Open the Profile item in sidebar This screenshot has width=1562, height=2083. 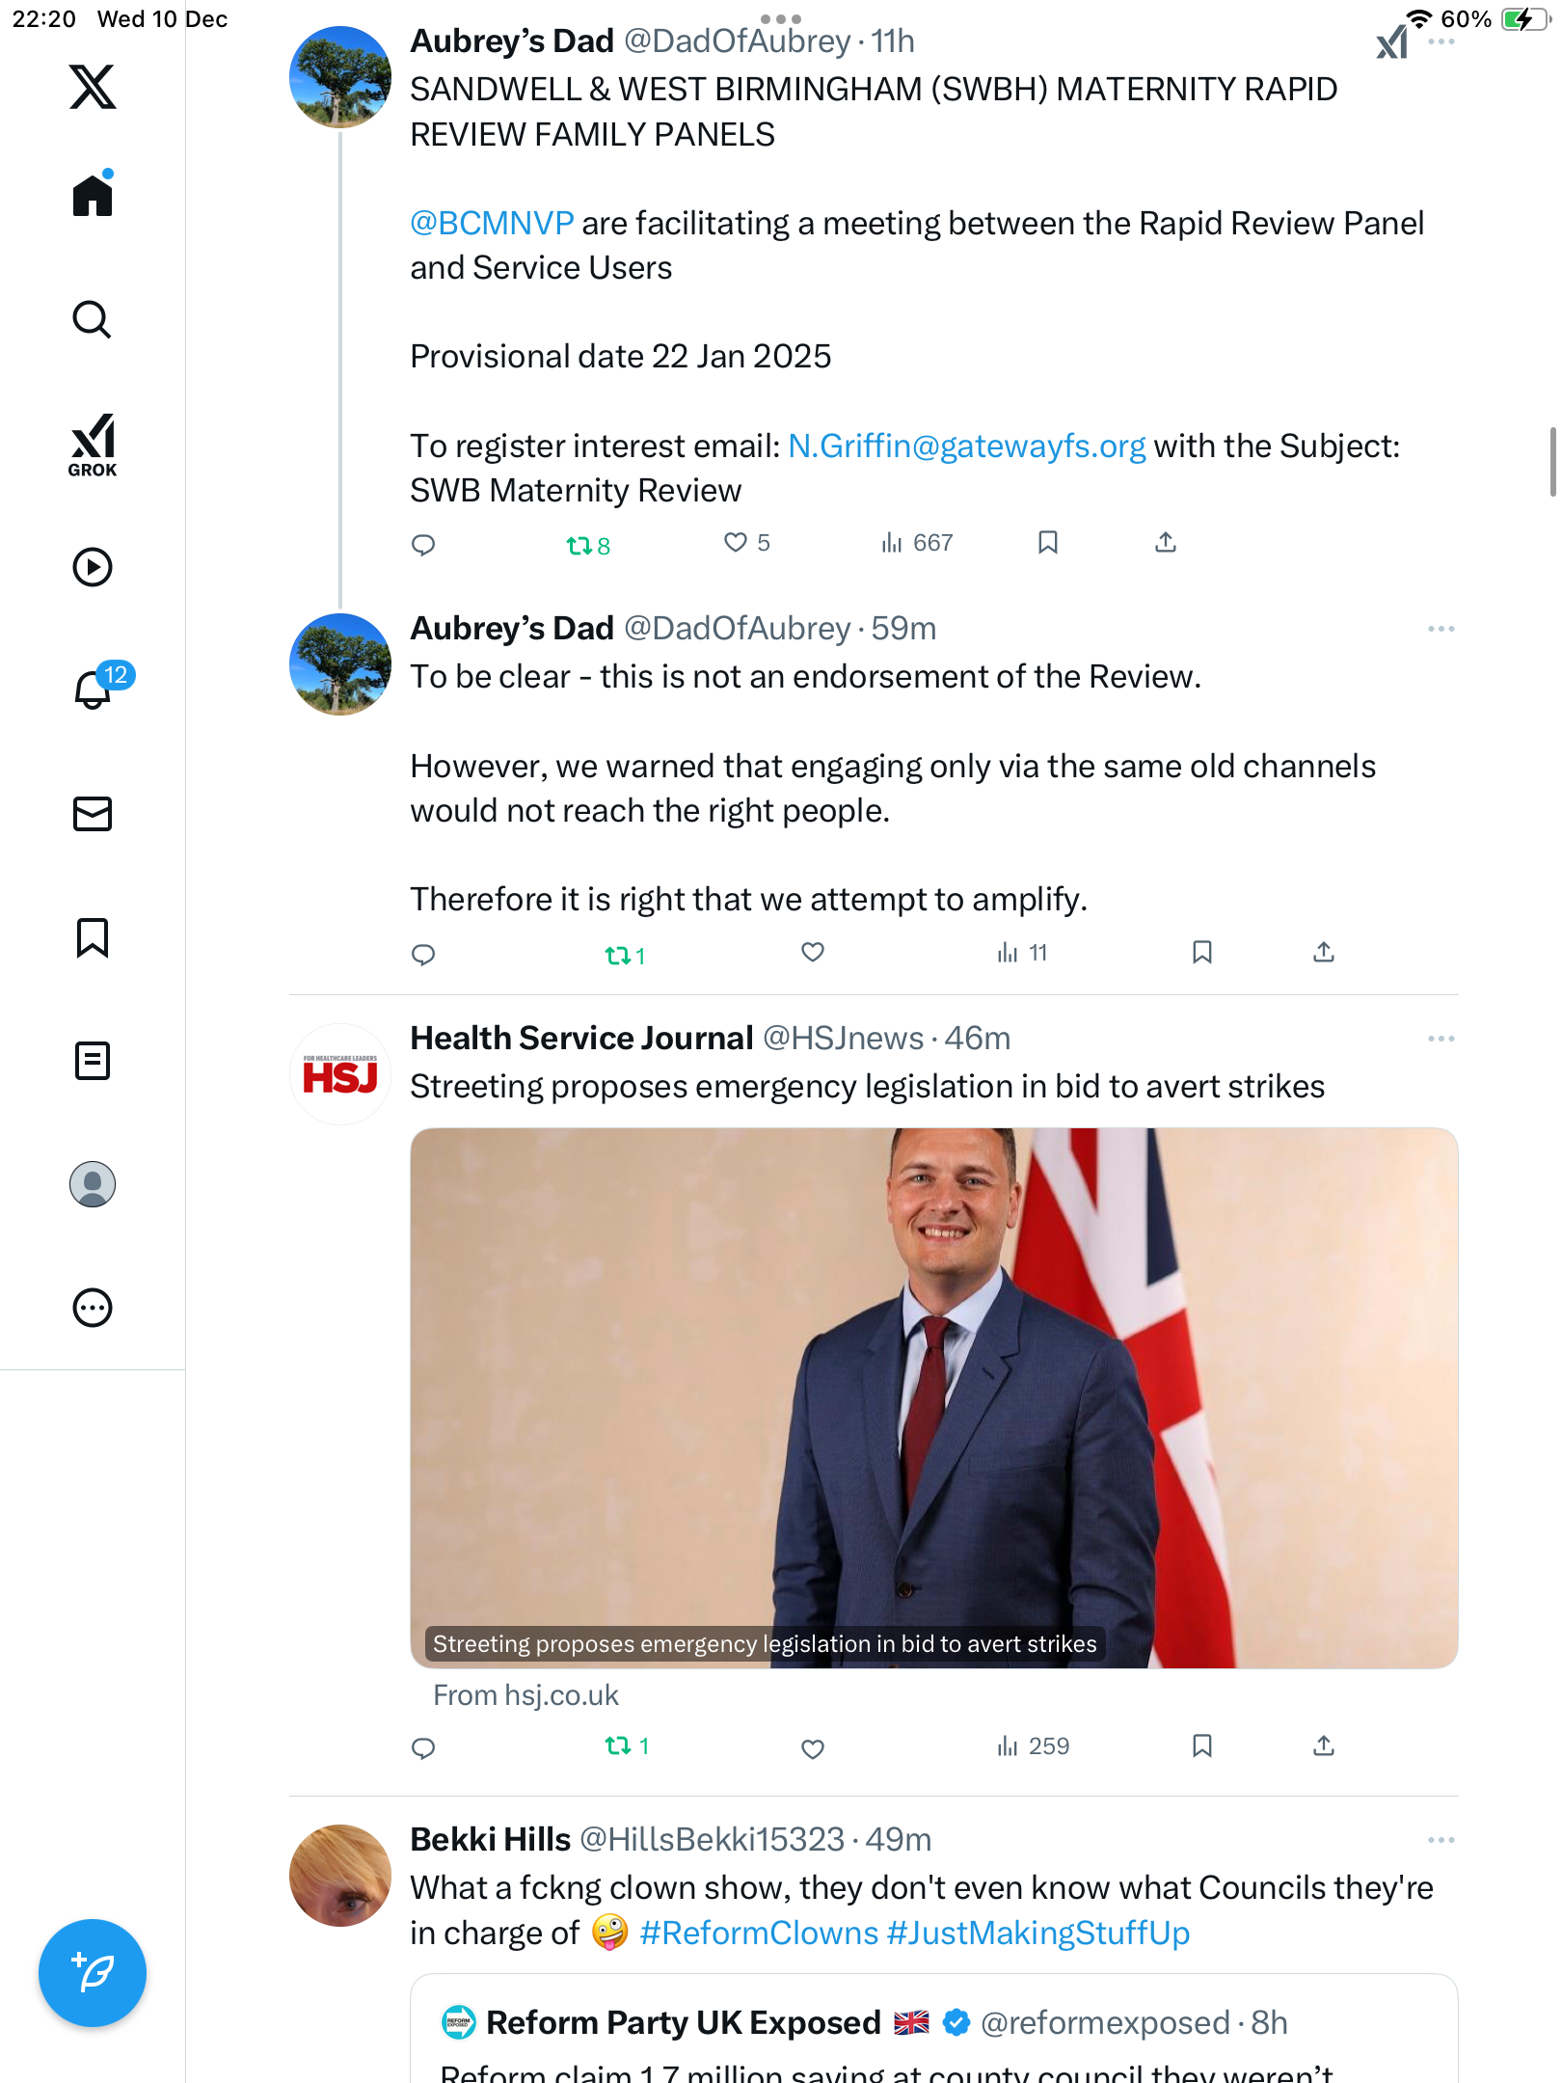[93, 1184]
